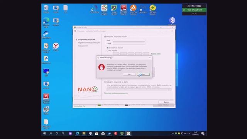Select the free version radio option
Viewport: 247px width, 139px height.
point(108,48)
